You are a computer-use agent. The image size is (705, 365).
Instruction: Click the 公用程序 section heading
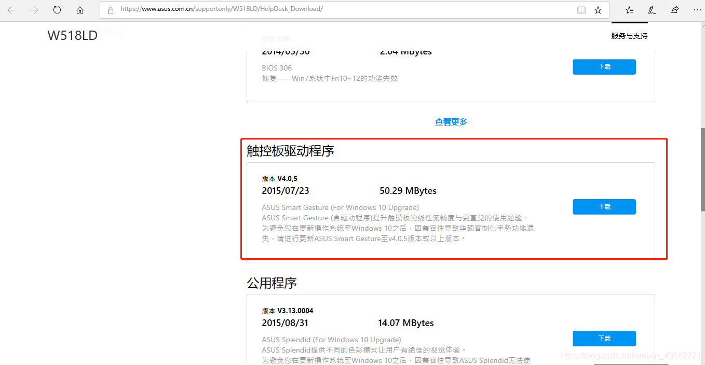click(x=272, y=283)
